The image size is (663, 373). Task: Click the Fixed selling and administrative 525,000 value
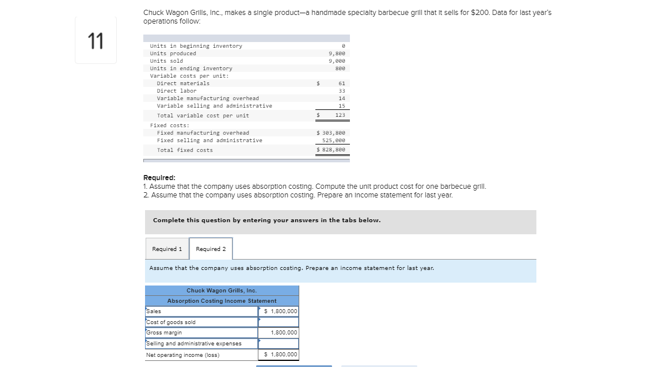click(x=334, y=140)
